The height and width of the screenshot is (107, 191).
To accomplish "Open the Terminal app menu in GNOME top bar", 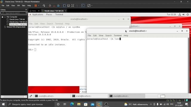I will pyautogui.click(x=59, y=15).
